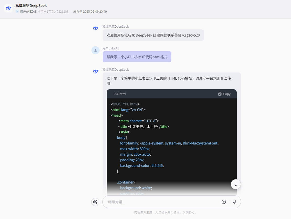This screenshot has height=219, width=291.
Task: Click the plus attachment icon in input bar
Action: point(223,202)
